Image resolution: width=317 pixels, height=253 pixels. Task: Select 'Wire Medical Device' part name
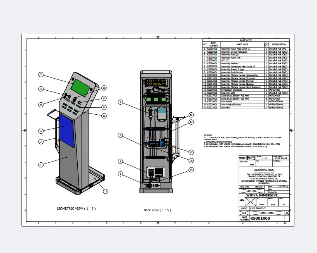click(x=231, y=105)
